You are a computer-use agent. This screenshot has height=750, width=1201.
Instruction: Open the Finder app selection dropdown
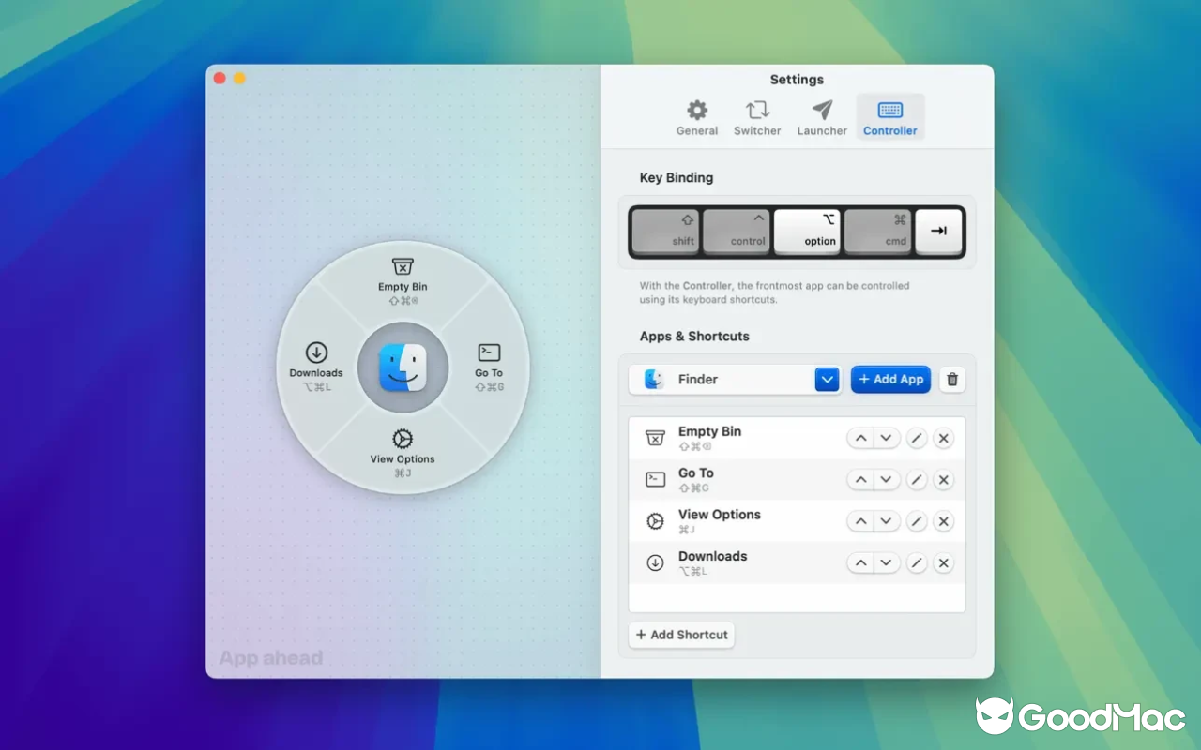point(827,379)
